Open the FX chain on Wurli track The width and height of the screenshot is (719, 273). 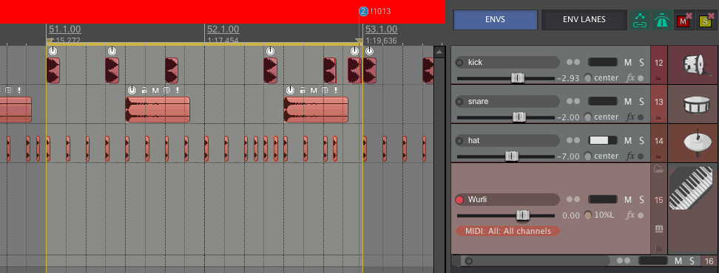pos(630,215)
